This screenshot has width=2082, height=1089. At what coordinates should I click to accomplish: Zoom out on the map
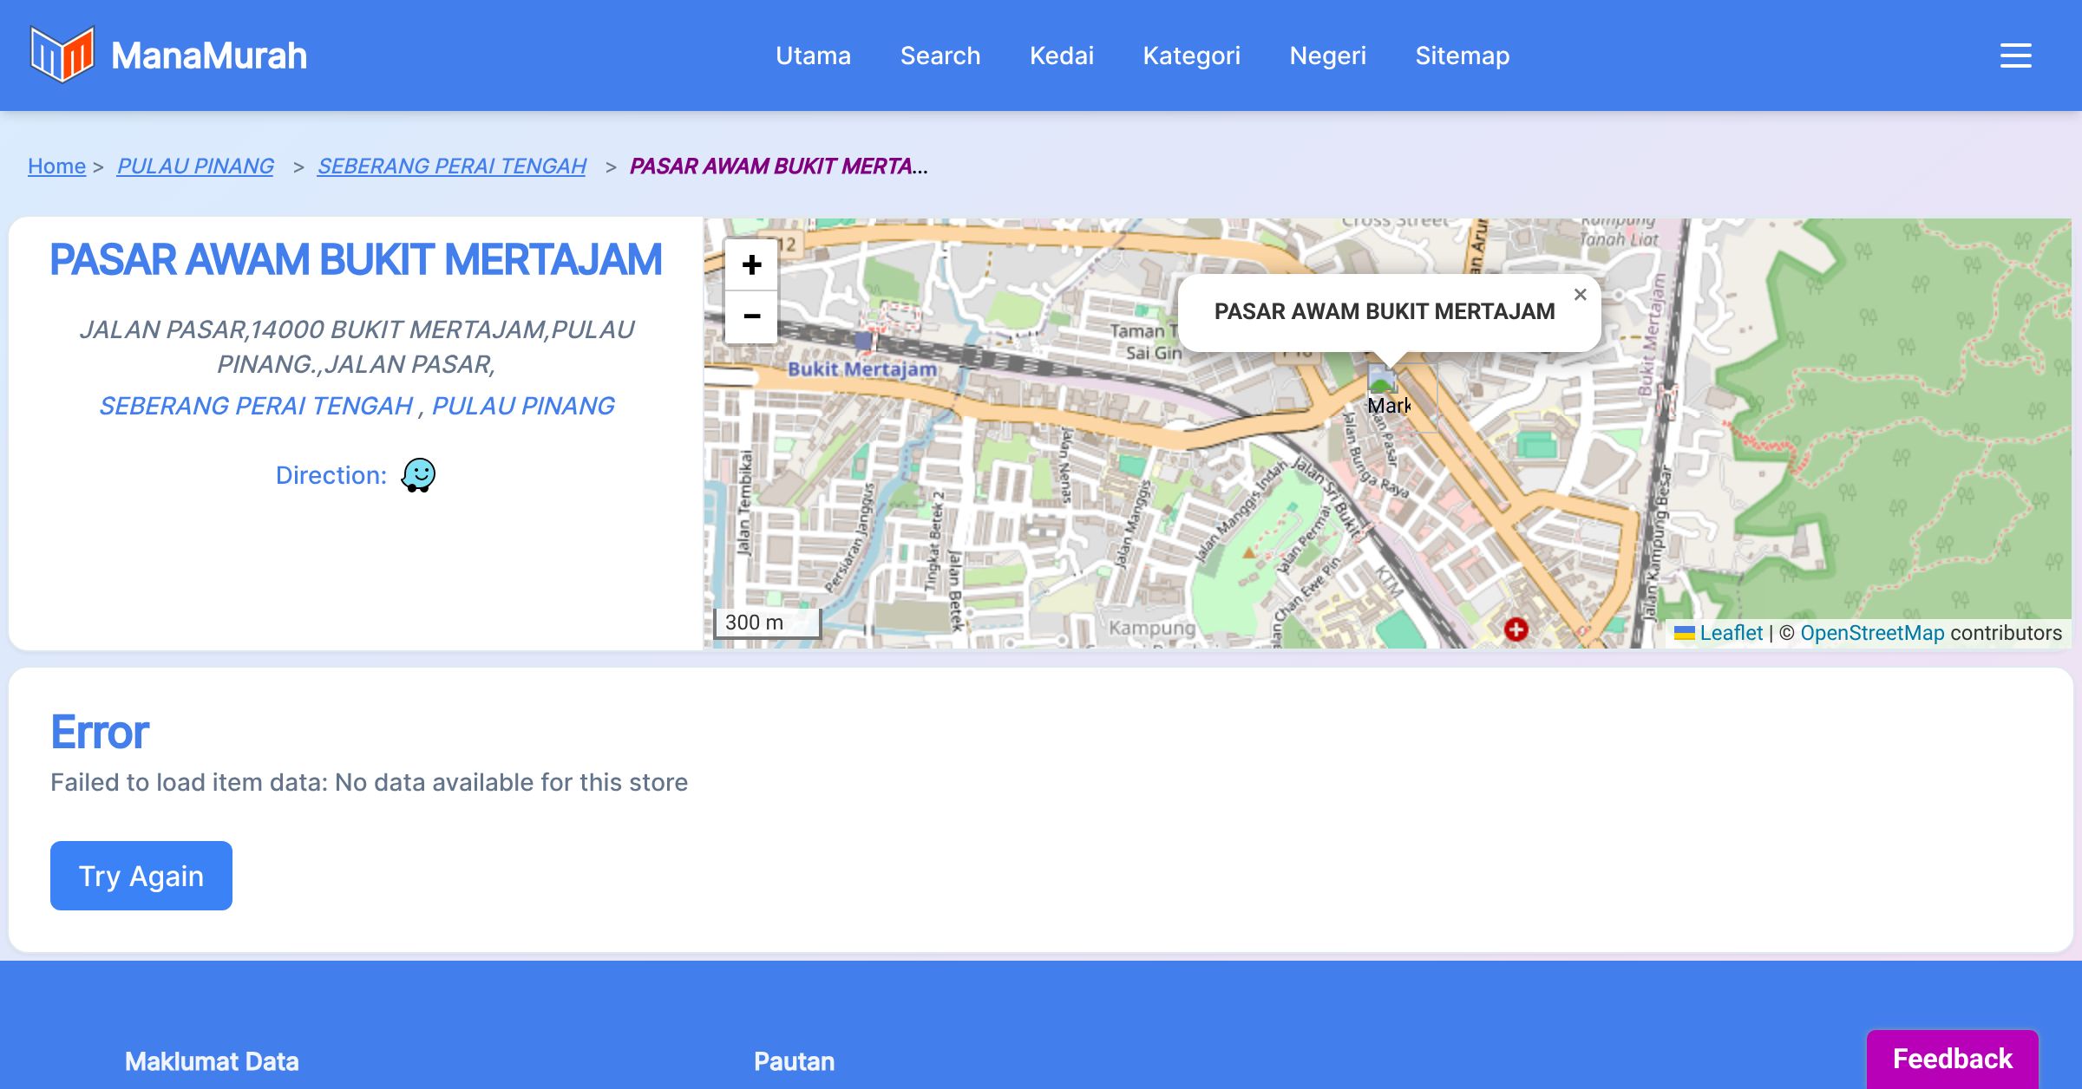point(751,316)
